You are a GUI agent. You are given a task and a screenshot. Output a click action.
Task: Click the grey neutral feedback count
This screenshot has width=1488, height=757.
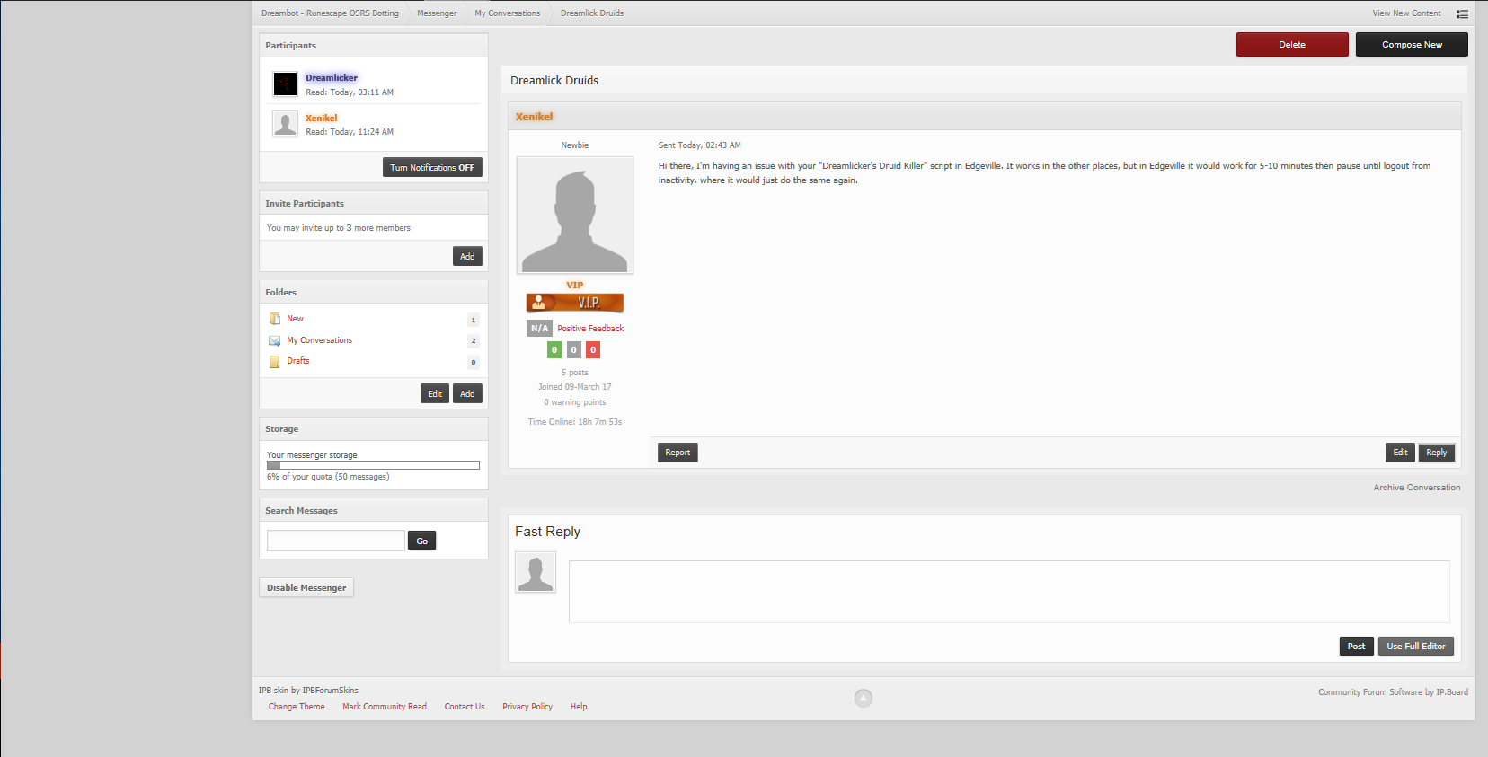tap(573, 350)
